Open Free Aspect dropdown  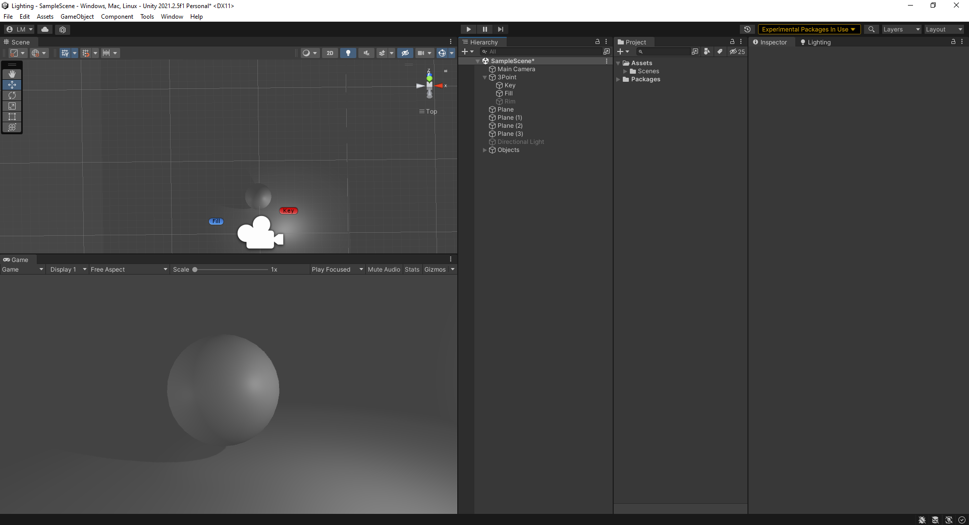129,270
